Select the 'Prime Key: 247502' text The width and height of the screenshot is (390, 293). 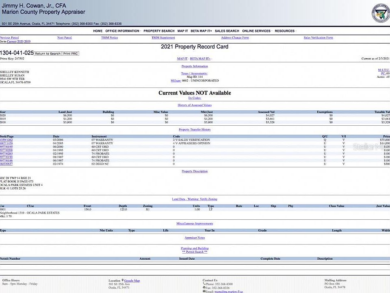coord(12,59)
